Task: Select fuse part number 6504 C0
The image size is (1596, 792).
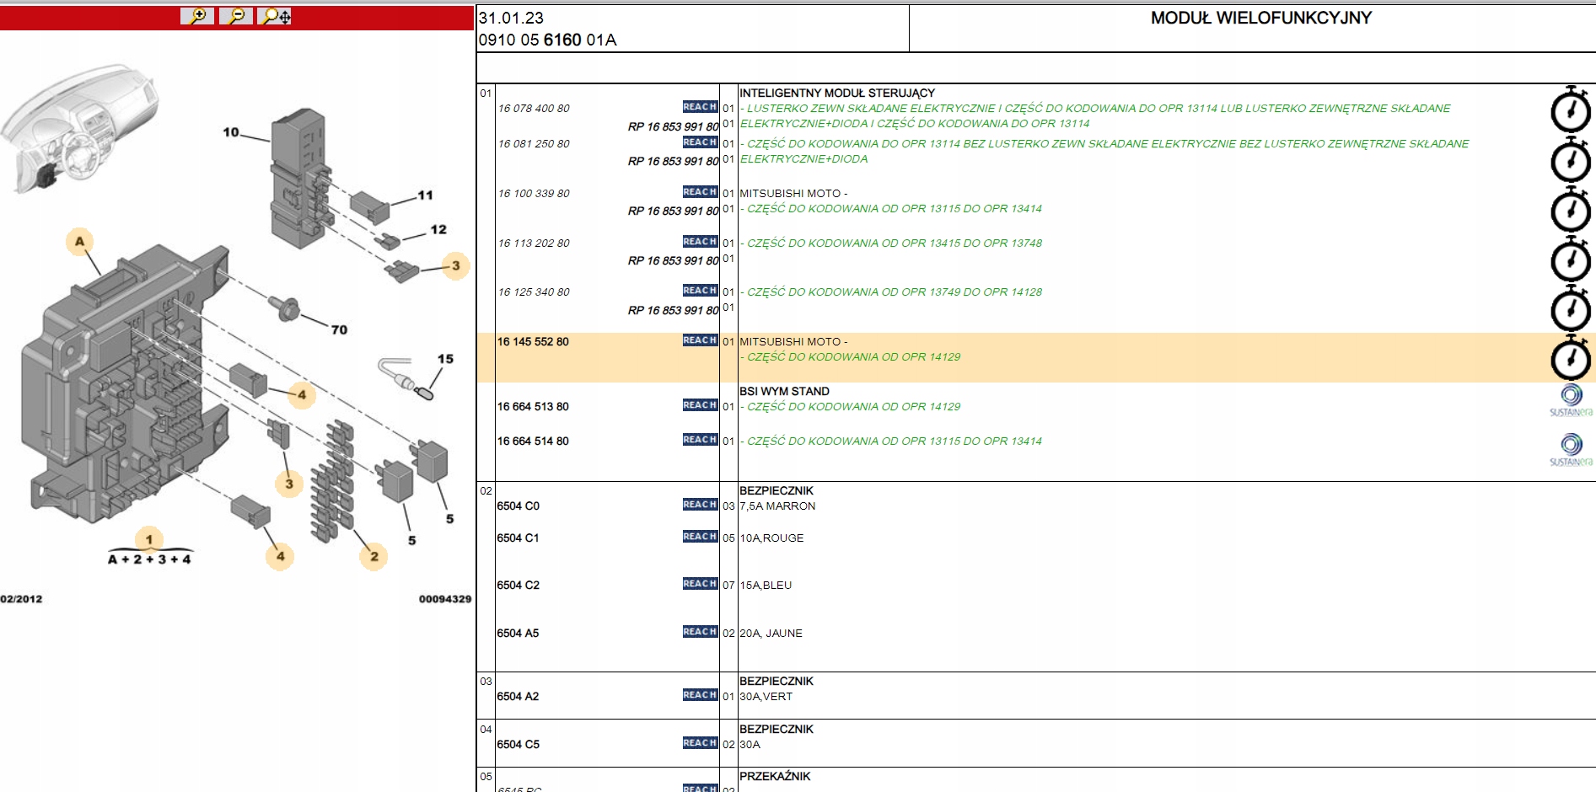Action: (x=518, y=506)
